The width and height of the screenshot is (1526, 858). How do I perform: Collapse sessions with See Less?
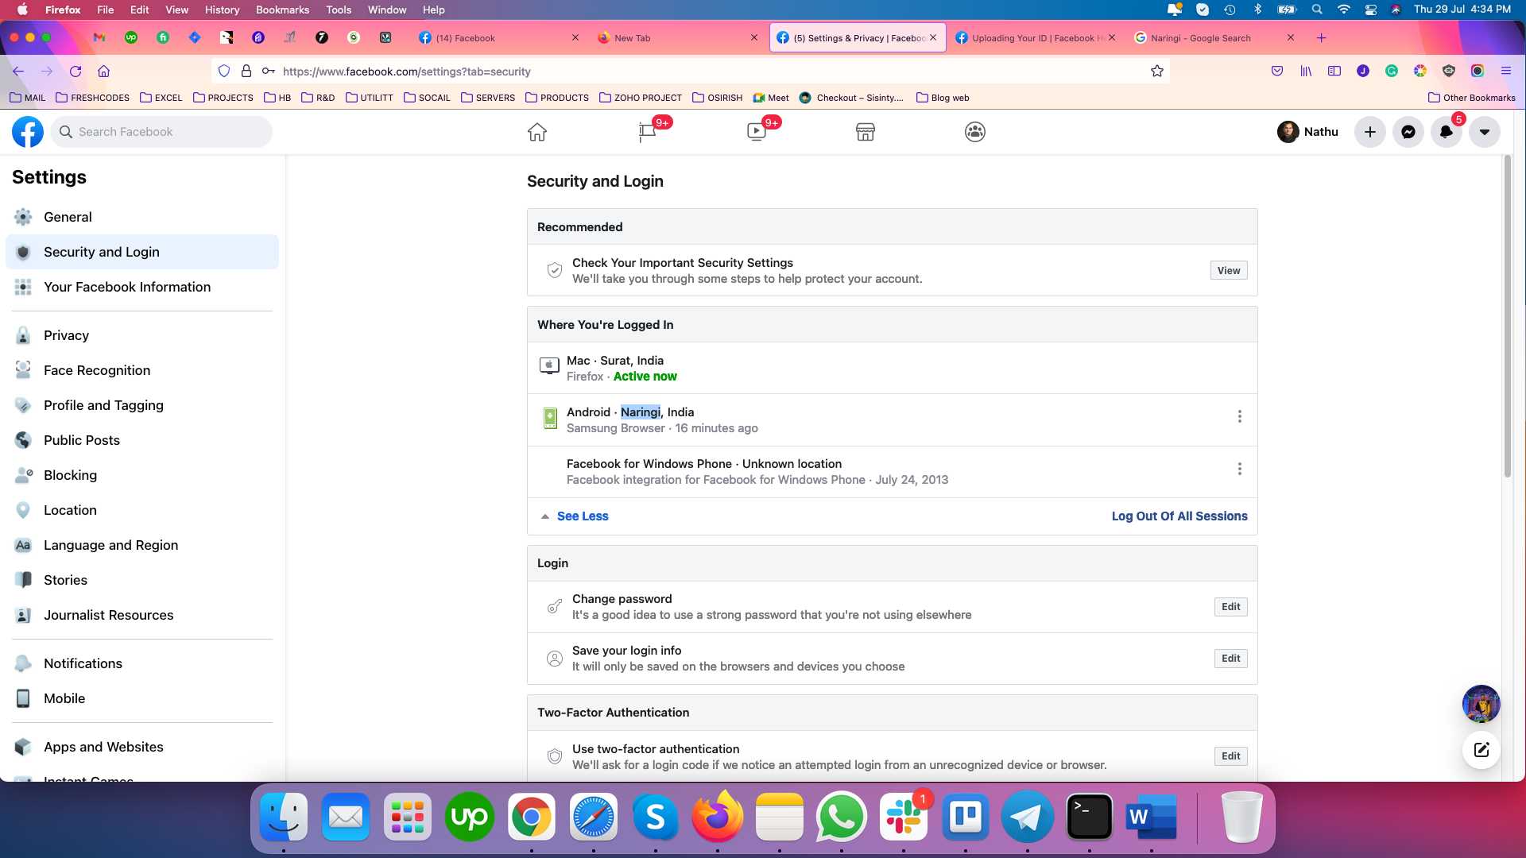pyautogui.click(x=583, y=516)
